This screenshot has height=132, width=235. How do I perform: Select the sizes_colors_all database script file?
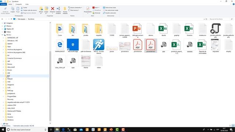click(x=60, y=61)
